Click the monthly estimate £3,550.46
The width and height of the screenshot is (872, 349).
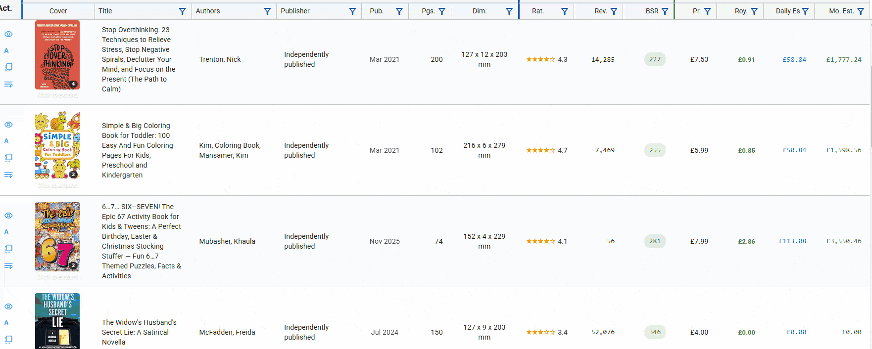coord(844,241)
